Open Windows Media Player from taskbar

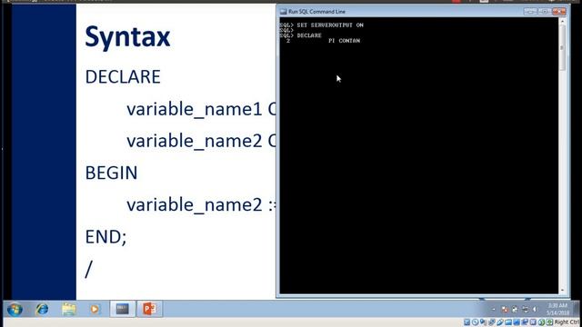click(95, 309)
